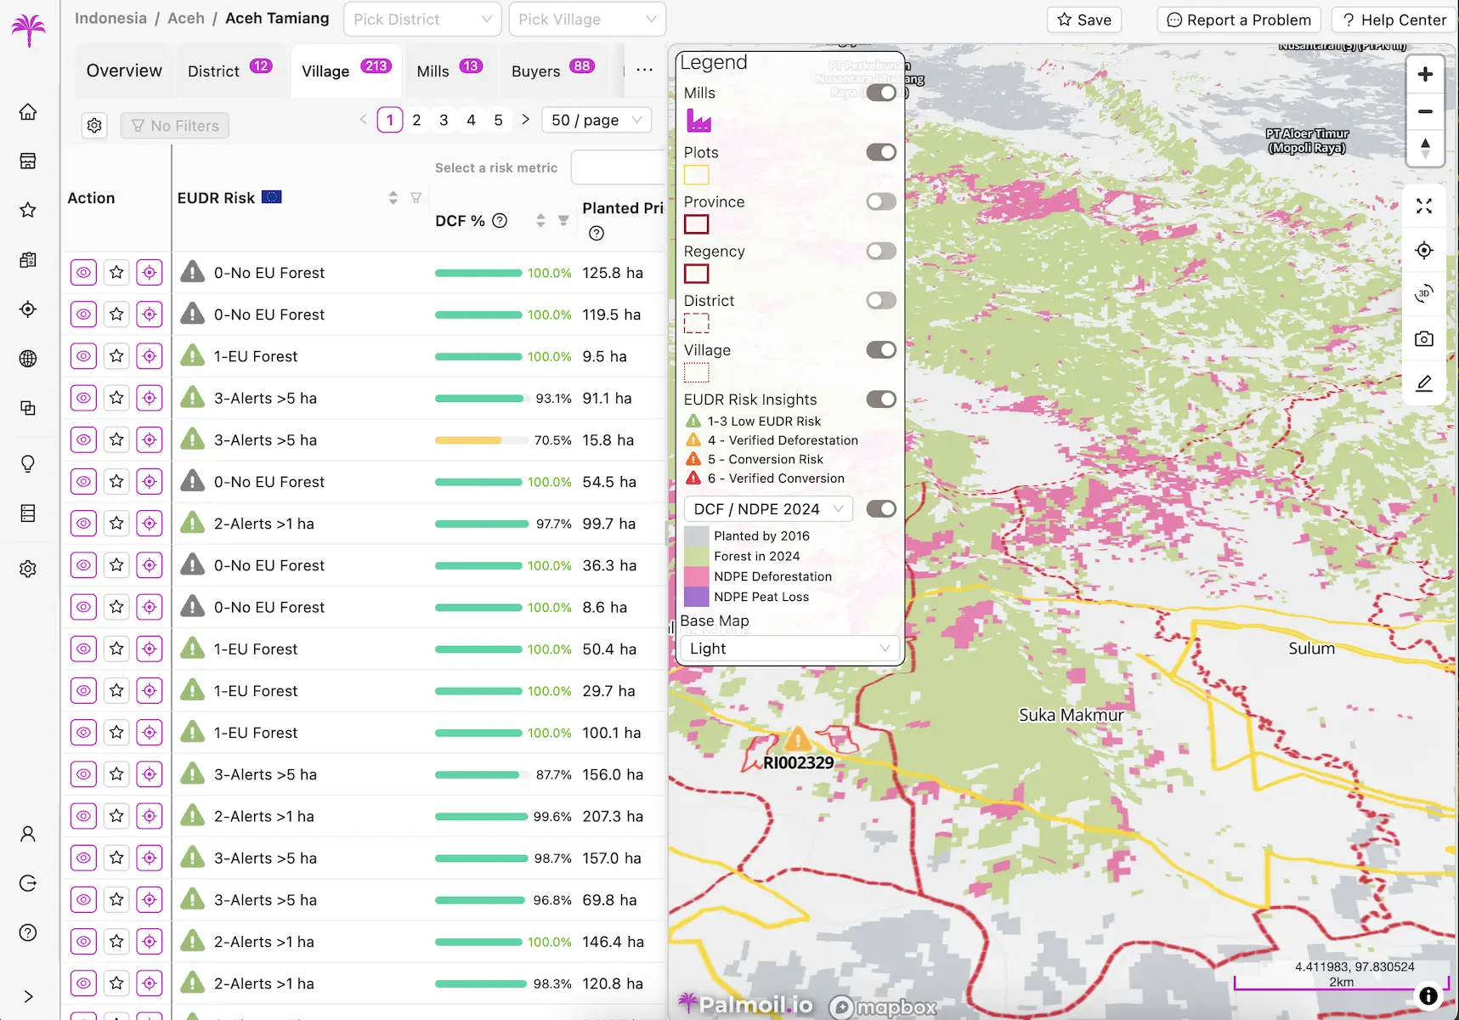Viewport: 1459px width, 1020px height.
Task: Open the 3D map rotation control
Action: 1424,294
